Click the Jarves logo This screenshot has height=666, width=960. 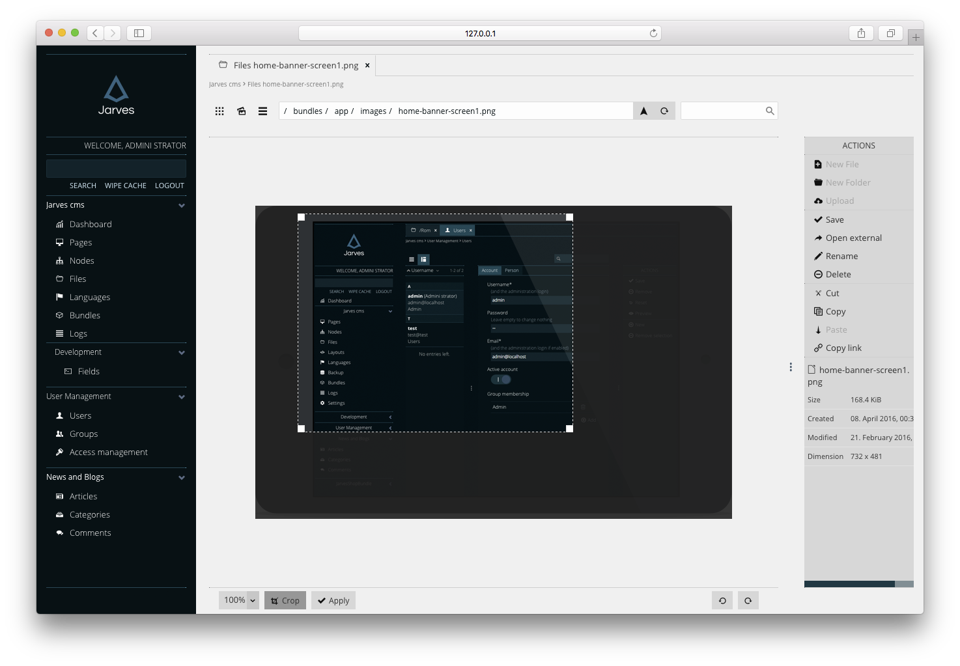pyautogui.click(x=116, y=96)
